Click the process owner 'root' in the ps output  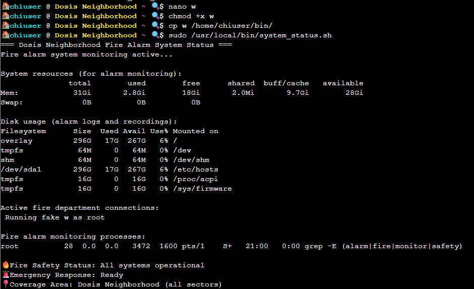click(x=10, y=246)
